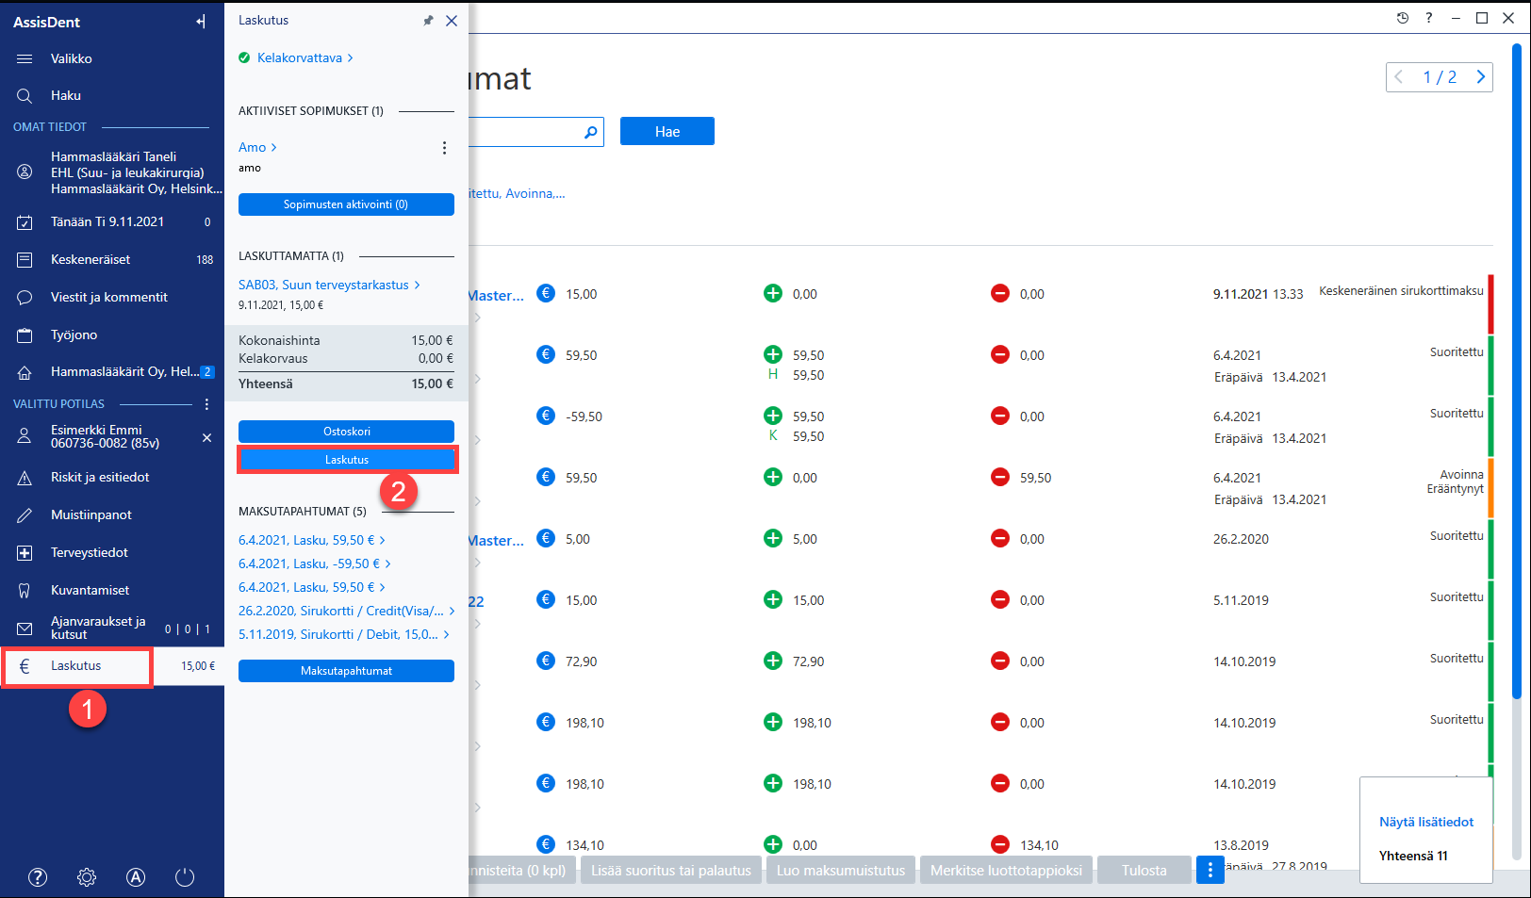Click Merkitse luottotappioksi button
Viewport: 1531px width, 898px height.
[x=1006, y=871]
